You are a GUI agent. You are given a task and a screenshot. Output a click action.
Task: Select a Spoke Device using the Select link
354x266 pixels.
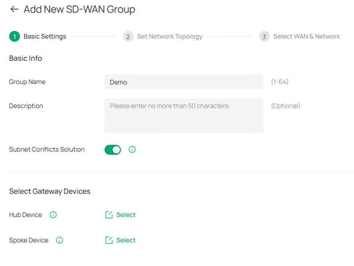[126, 240]
